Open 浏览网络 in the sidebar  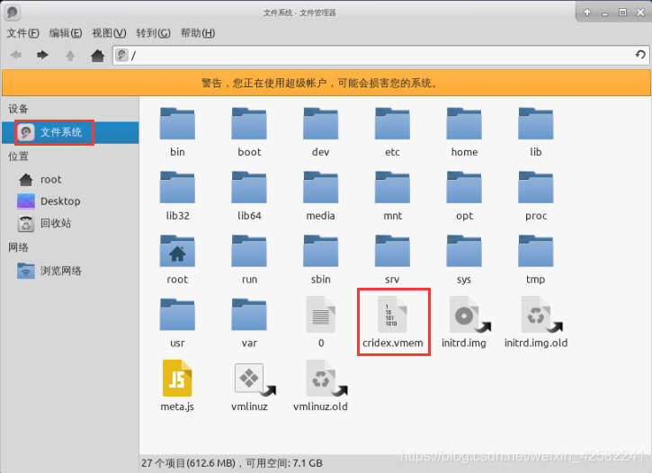point(49,271)
